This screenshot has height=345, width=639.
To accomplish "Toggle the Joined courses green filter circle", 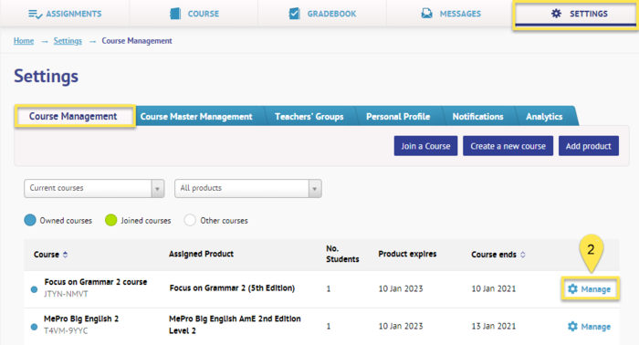I will coord(110,220).
